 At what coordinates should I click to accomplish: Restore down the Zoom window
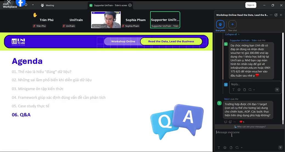tap(273, 5)
